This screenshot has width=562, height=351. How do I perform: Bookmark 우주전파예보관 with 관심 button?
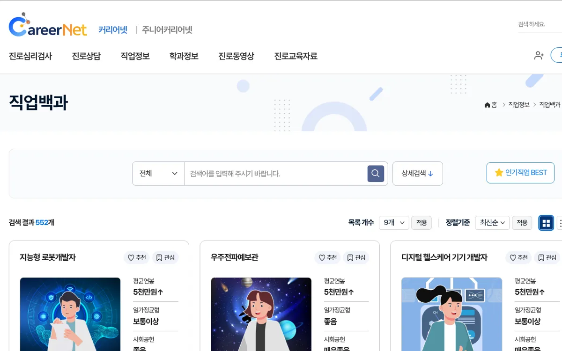pyautogui.click(x=356, y=257)
